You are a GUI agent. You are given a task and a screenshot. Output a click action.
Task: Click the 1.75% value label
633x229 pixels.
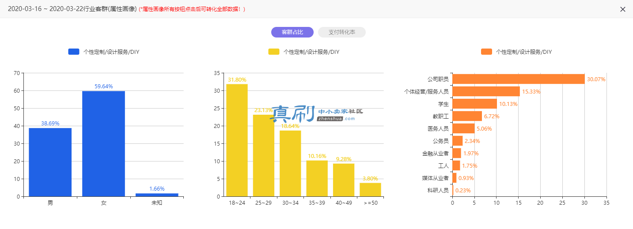coord(470,166)
